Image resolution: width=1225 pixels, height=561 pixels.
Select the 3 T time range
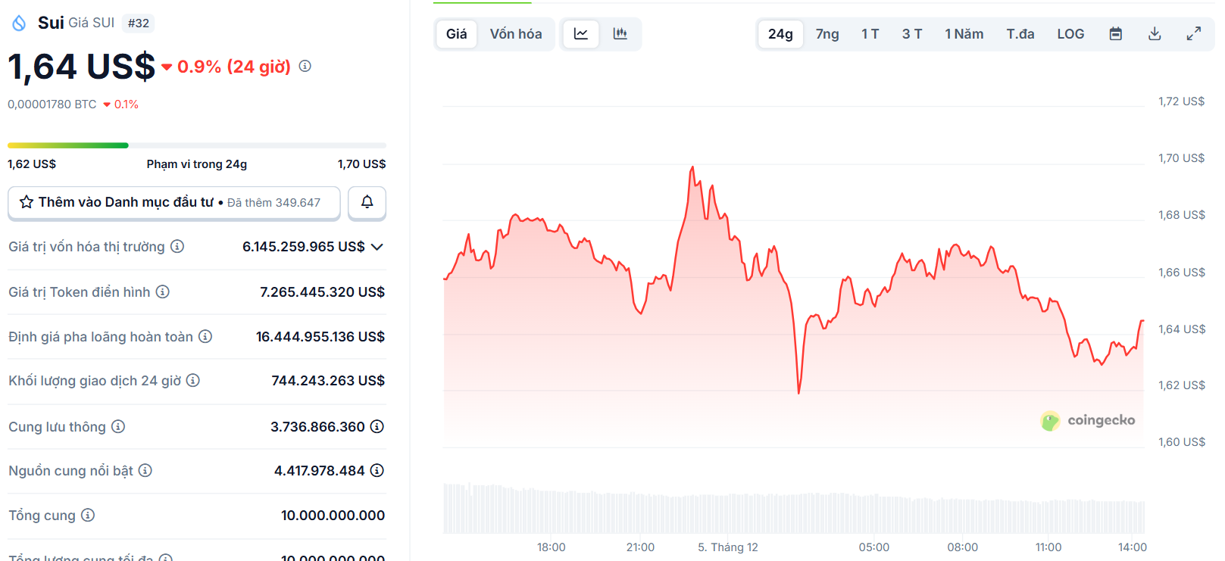click(x=912, y=34)
